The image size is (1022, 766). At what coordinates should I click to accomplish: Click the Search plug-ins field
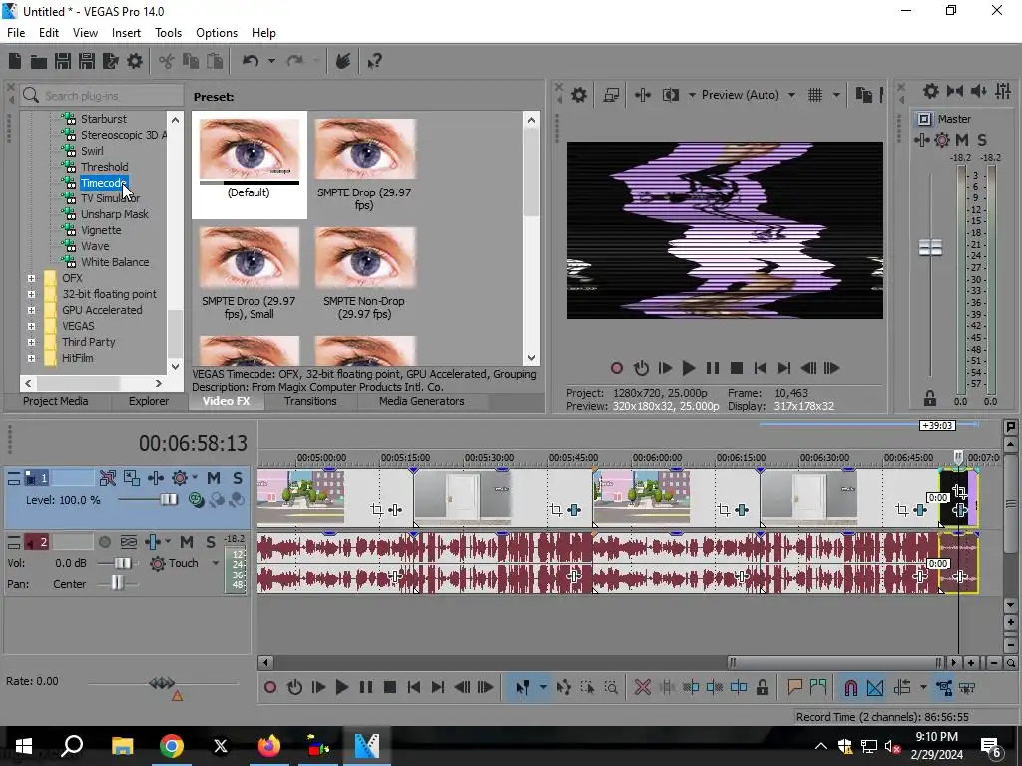[102, 96]
